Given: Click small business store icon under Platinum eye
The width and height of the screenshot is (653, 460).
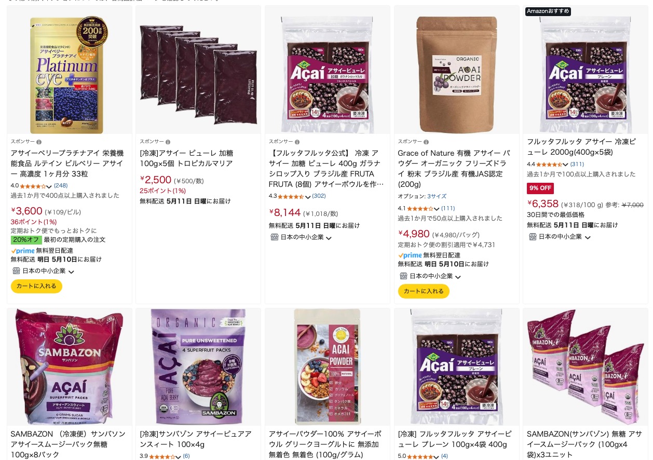Looking at the screenshot, I should (16, 270).
